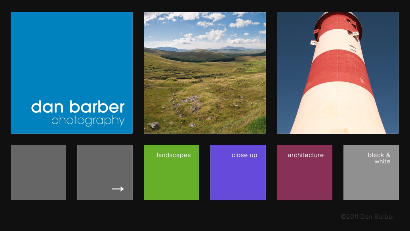The width and height of the screenshot is (410, 231).
Task: Click the blank gray tile without an arrow
Action: [x=38, y=172]
